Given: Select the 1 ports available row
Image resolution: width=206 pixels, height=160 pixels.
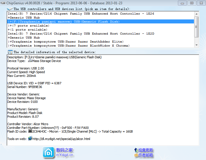Looking at the screenshot, I should pyautogui.click(x=101, y=30).
